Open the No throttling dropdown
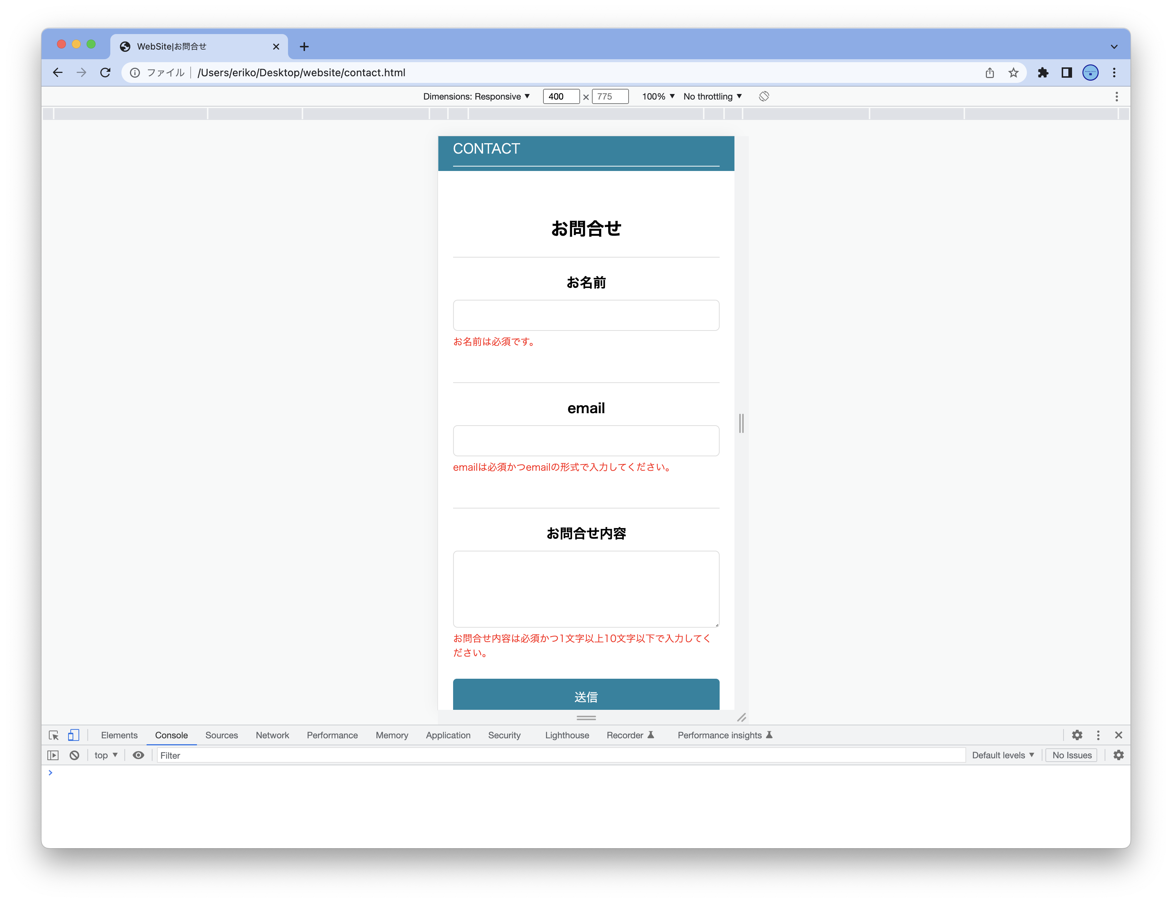Screen dimensions: 1172x903 click(x=712, y=97)
